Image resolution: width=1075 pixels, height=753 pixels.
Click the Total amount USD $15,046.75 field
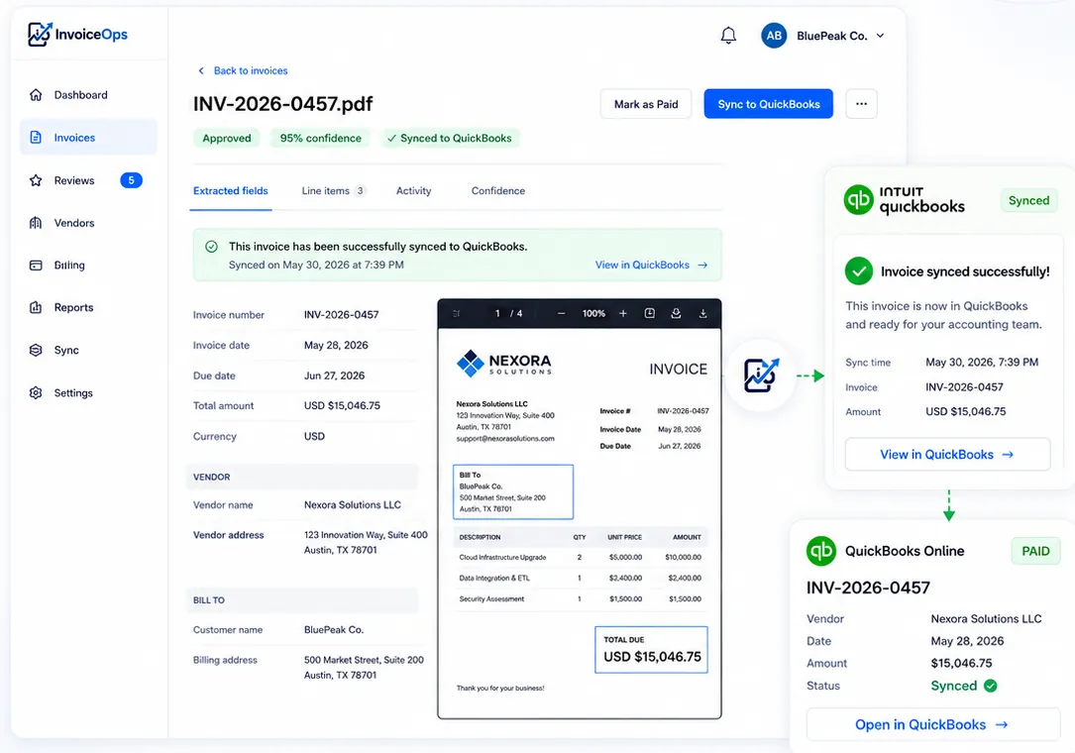pyautogui.click(x=342, y=406)
